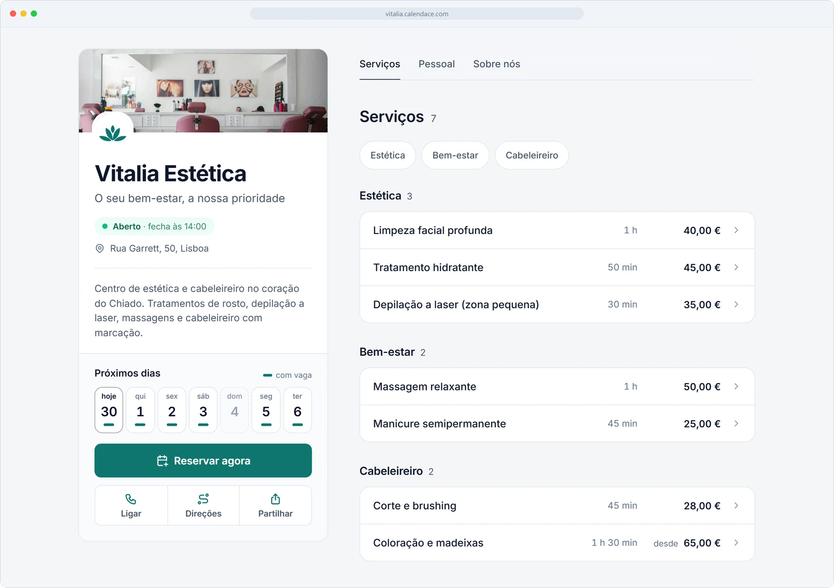The width and height of the screenshot is (834, 588).
Task: Click the 45,00 € price of Tratamento hidratante
Action: pos(702,267)
